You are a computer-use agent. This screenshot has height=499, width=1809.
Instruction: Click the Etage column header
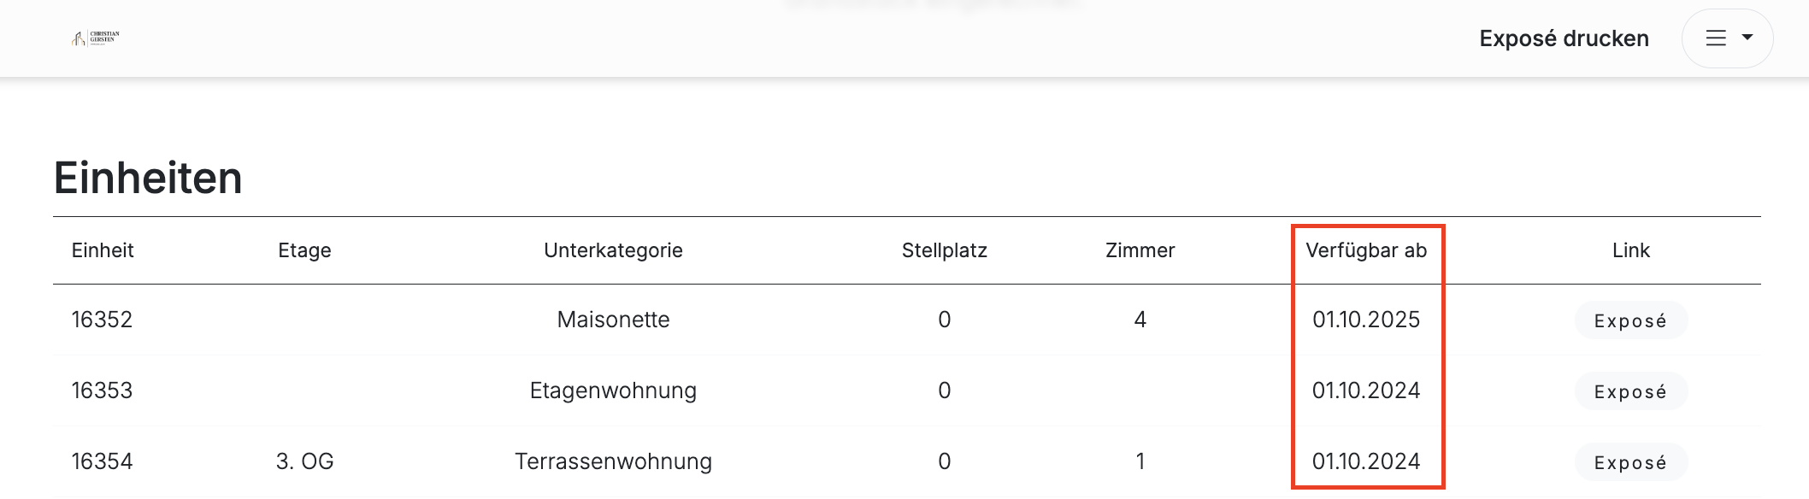[304, 250]
